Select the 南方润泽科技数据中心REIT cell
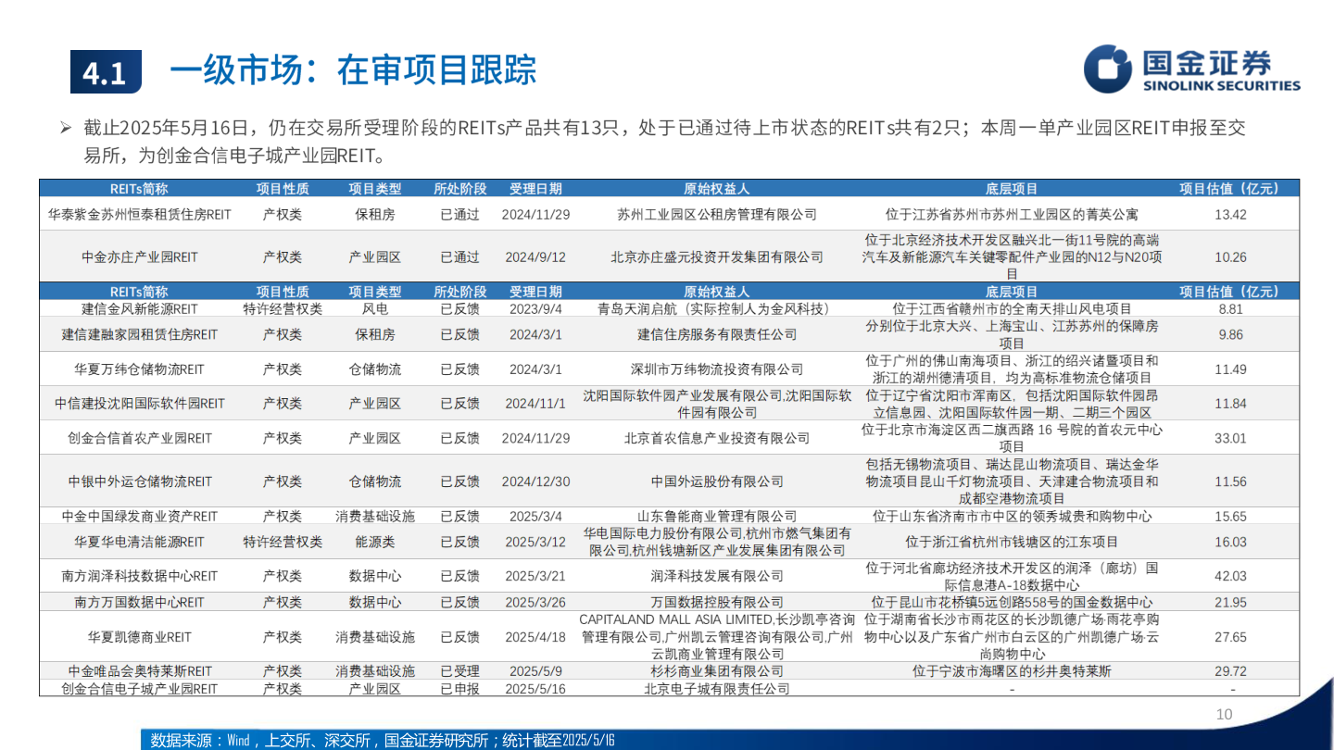This screenshot has height=750, width=1334. click(140, 576)
